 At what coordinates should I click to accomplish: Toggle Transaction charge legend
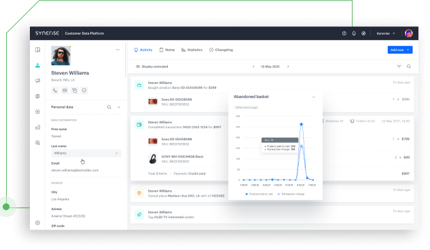pos(291,194)
